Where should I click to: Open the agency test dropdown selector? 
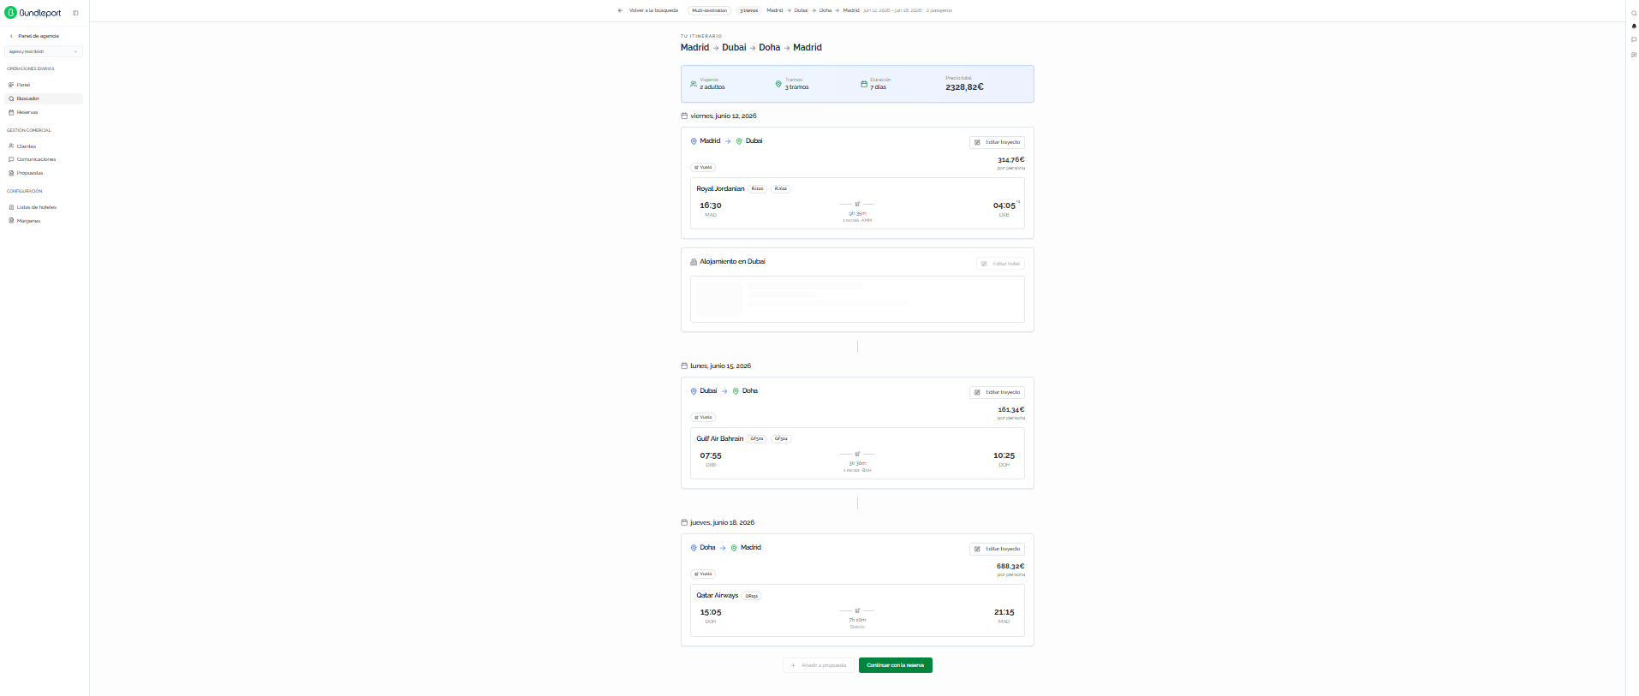pos(45,51)
